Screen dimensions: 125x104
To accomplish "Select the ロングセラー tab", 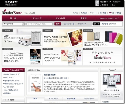I will coord(89,99).
